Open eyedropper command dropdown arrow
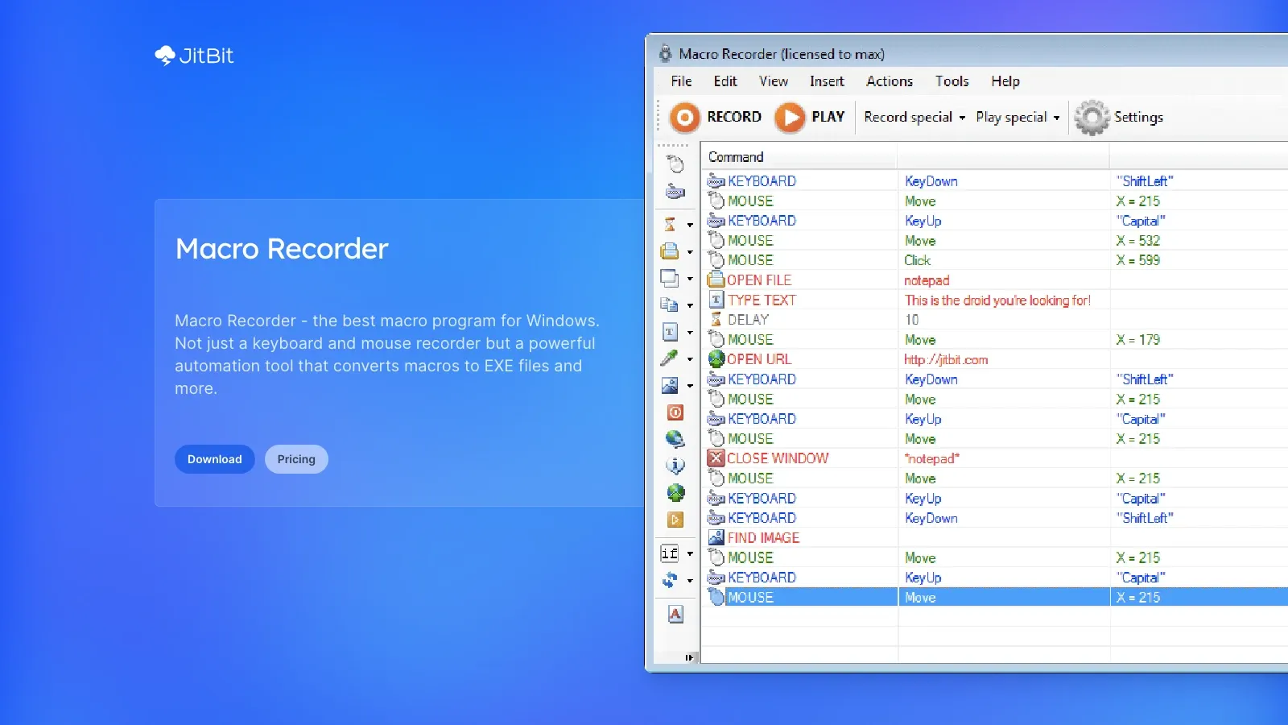Viewport: 1288px width, 725px height. (690, 358)
